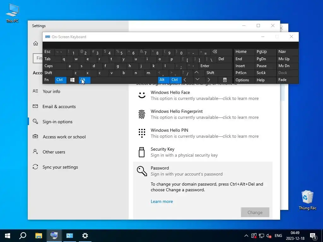
Task: Click the fingerprint icon
Action: pos(142,114)
